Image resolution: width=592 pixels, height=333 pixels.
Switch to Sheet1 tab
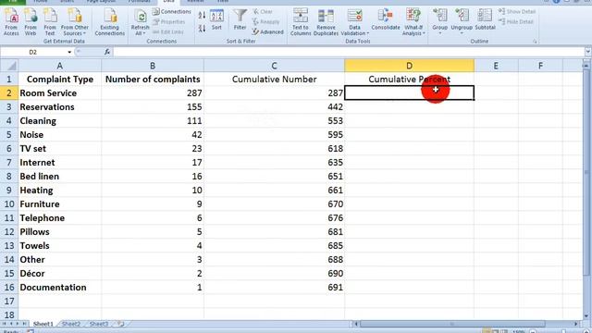pos(43,324)
